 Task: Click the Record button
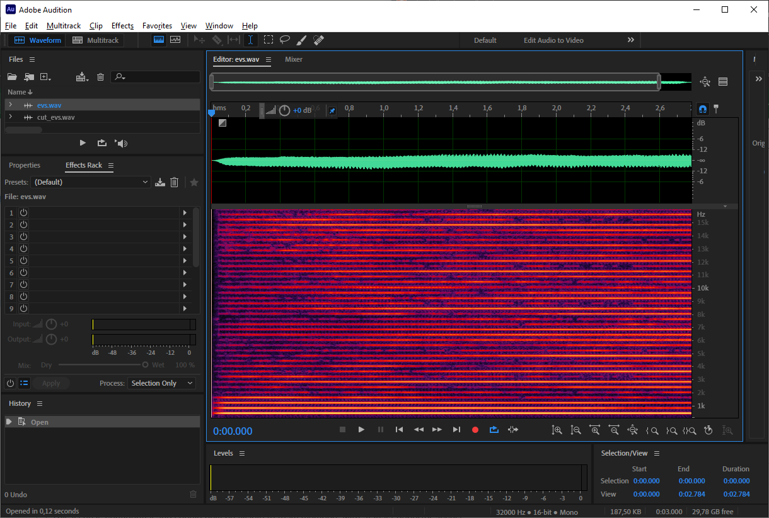point(475,430)
